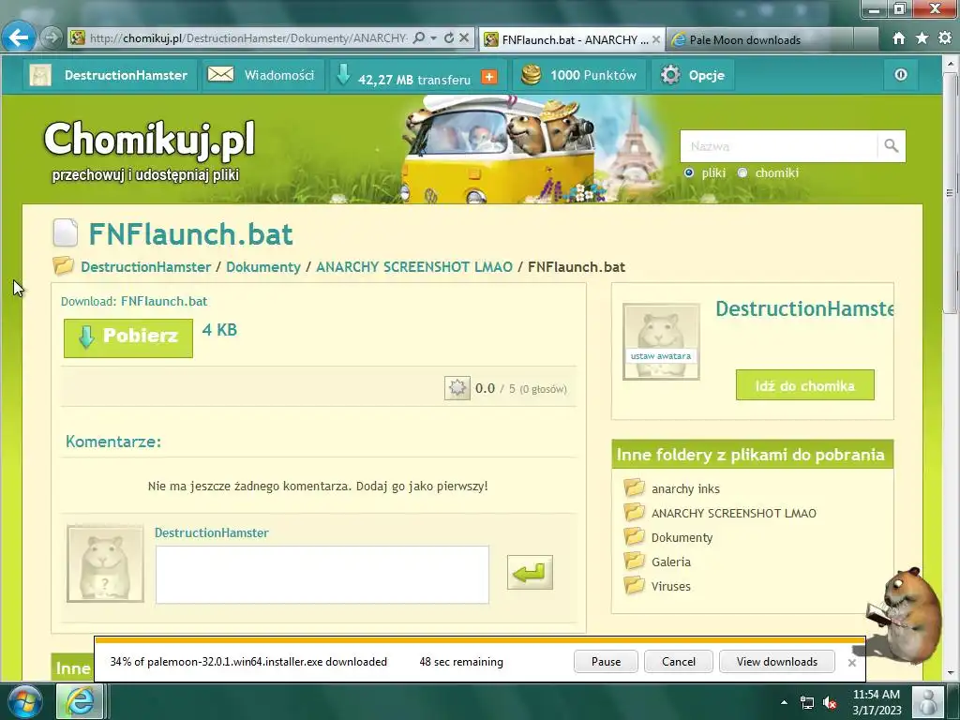Open the browser Home icon
960x720 pixels.
898,37
